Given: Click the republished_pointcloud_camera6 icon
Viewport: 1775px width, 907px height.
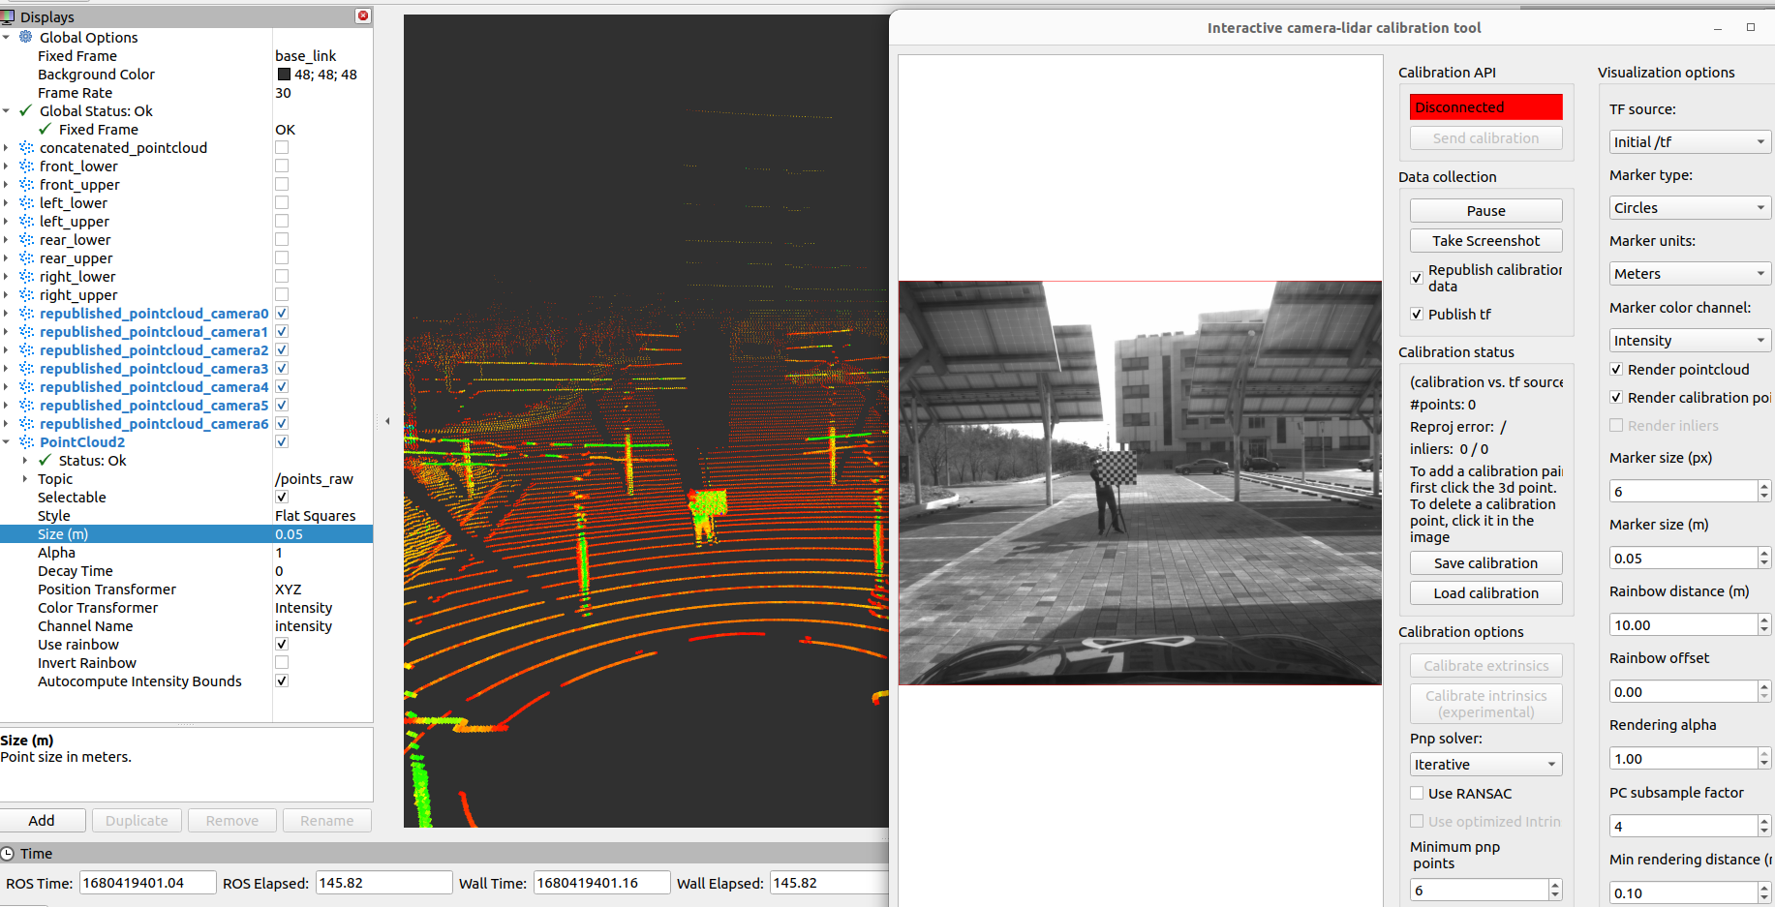Looking at the screenshot, I should point(26,423).
